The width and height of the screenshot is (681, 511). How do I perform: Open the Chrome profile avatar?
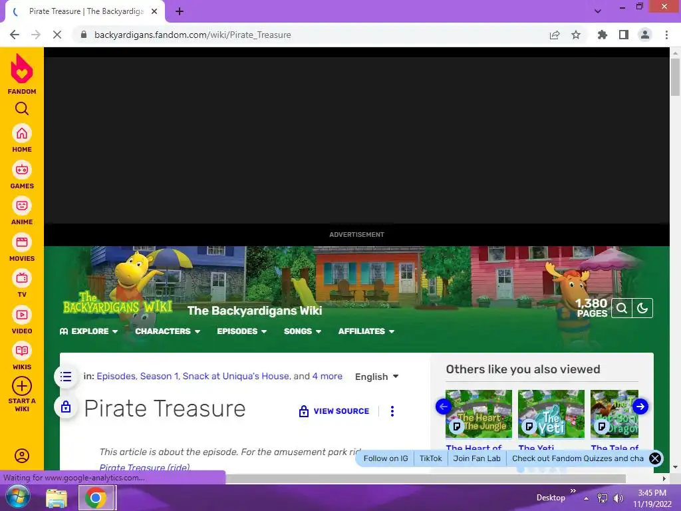pyautogui.click(x=645, y=35)
